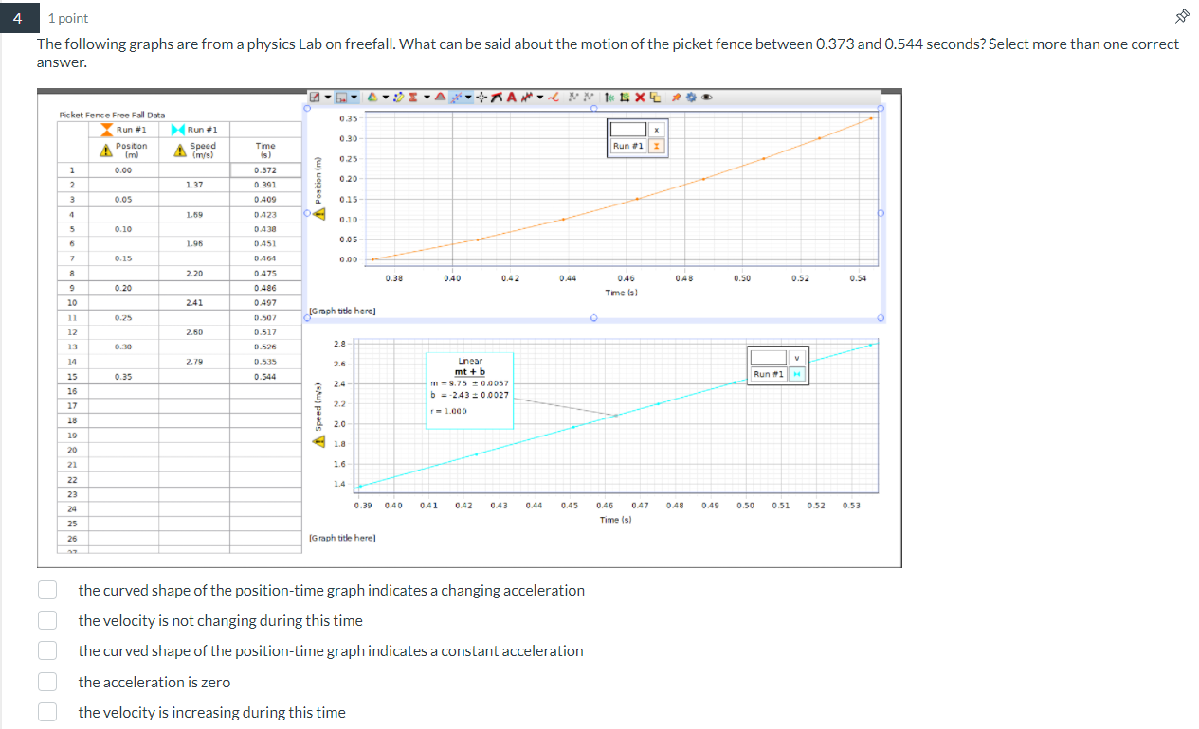The width and height of the screenshot is (1199, 729).
Task: Check 'the velocity is not changing during this time'
Action: (47, 618)
